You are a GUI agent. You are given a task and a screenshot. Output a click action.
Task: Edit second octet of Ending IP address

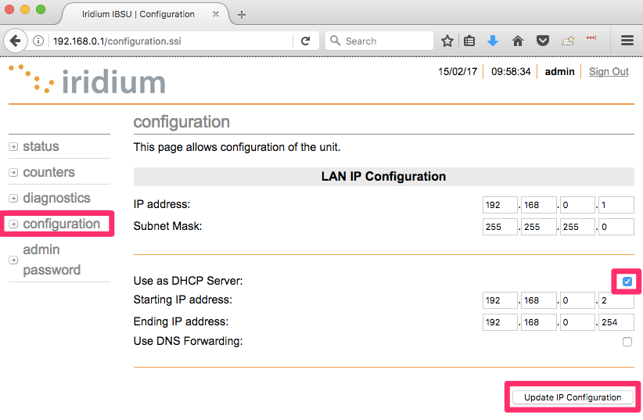[x=538, y=322]
